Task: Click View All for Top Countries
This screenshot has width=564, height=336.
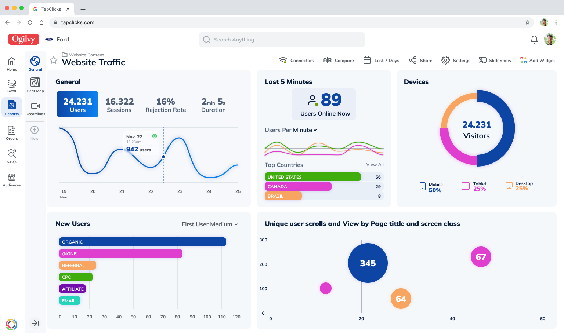Action: [x=375, y=165]
